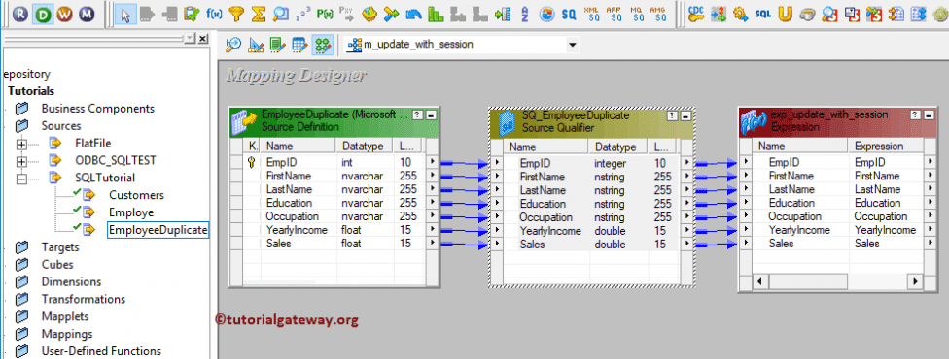The width and height of the screenshot is (949, 359).
Task: Open the Transformations folder
Action: pos(83,299)
